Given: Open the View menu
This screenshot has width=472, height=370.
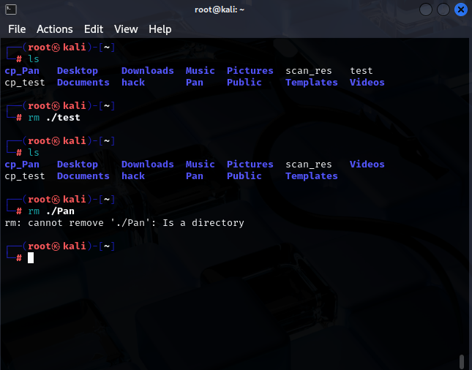Looking at the screenshot, I should point(126,29).
